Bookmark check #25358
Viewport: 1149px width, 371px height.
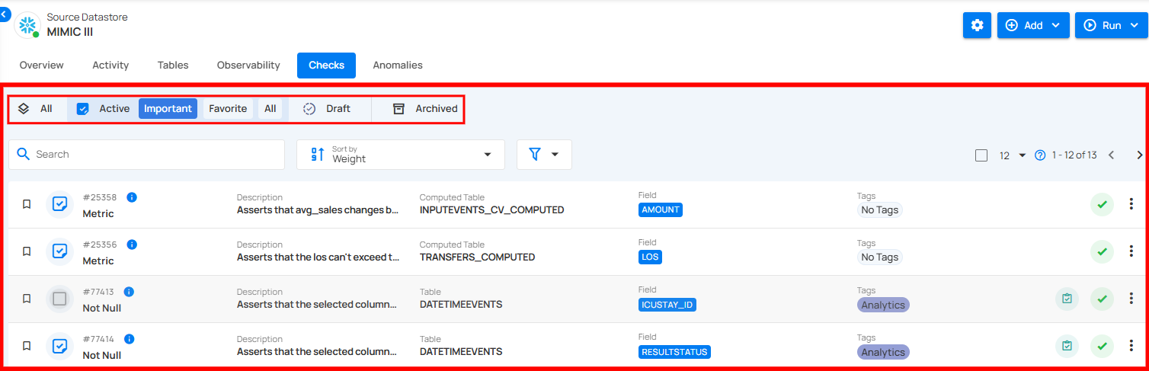(x=27, y=204)
